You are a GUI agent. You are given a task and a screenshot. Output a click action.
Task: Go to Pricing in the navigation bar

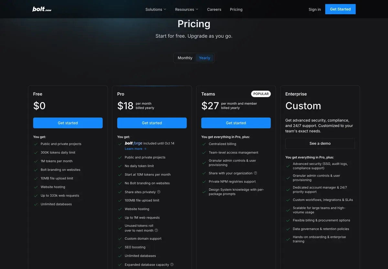[236, 9]
